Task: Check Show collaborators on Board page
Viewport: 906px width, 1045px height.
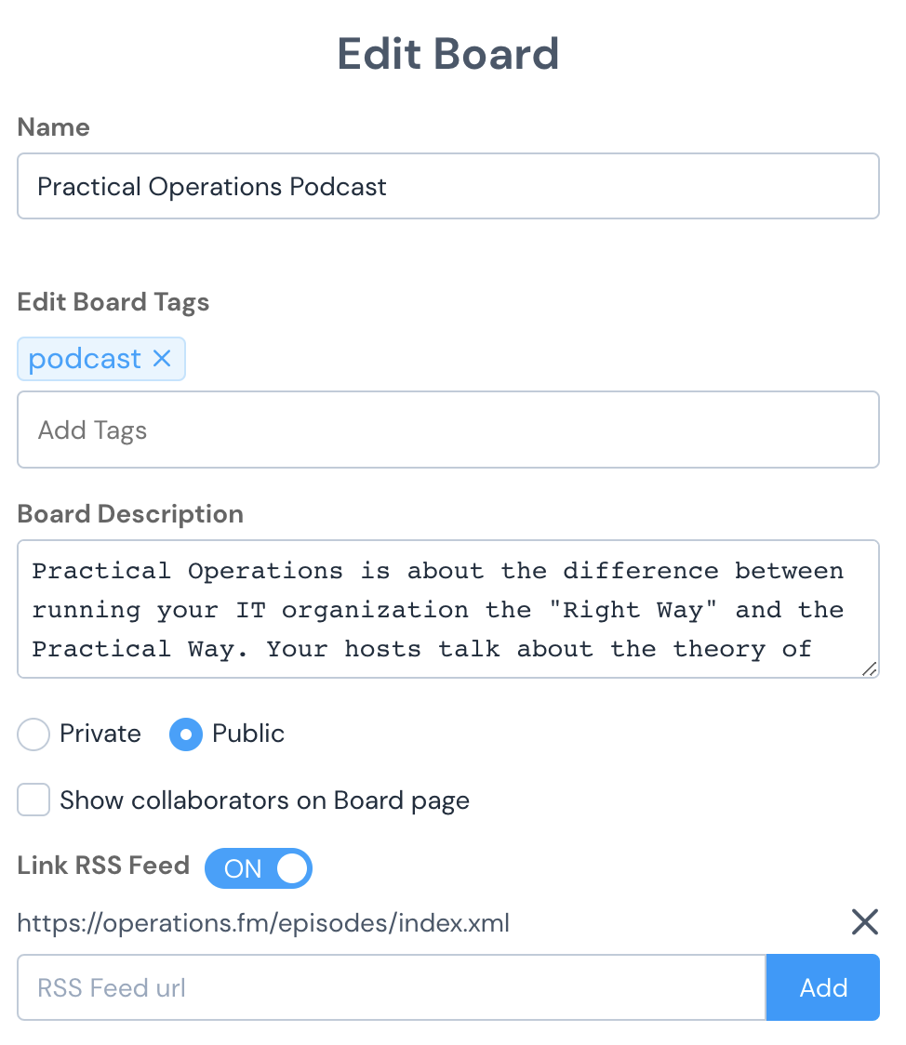Action: pos(33,800)
